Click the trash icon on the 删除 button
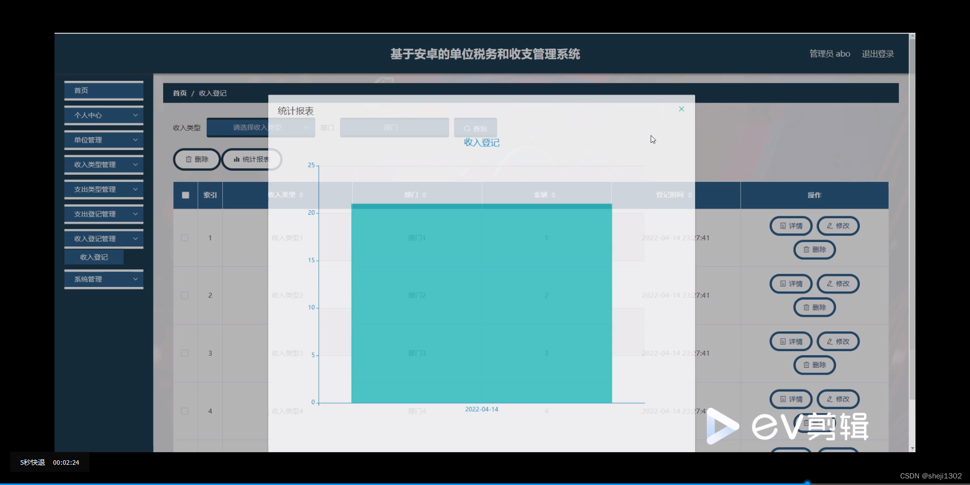The image size is (970, 485). point(189,159)
